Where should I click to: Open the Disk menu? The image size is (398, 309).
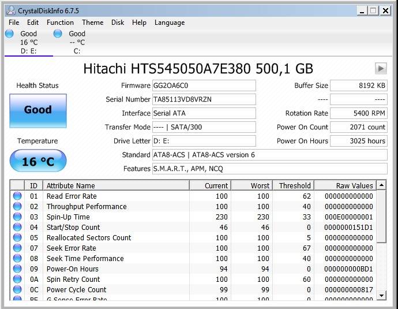tap(118, 23)
